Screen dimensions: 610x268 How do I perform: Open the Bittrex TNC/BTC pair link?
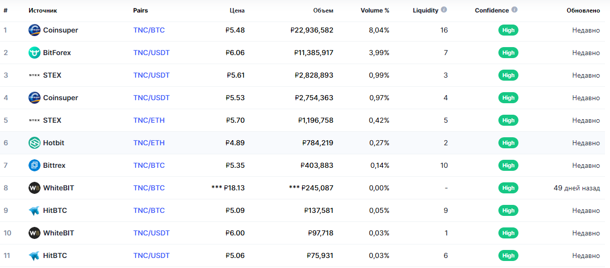coord(149,165)
